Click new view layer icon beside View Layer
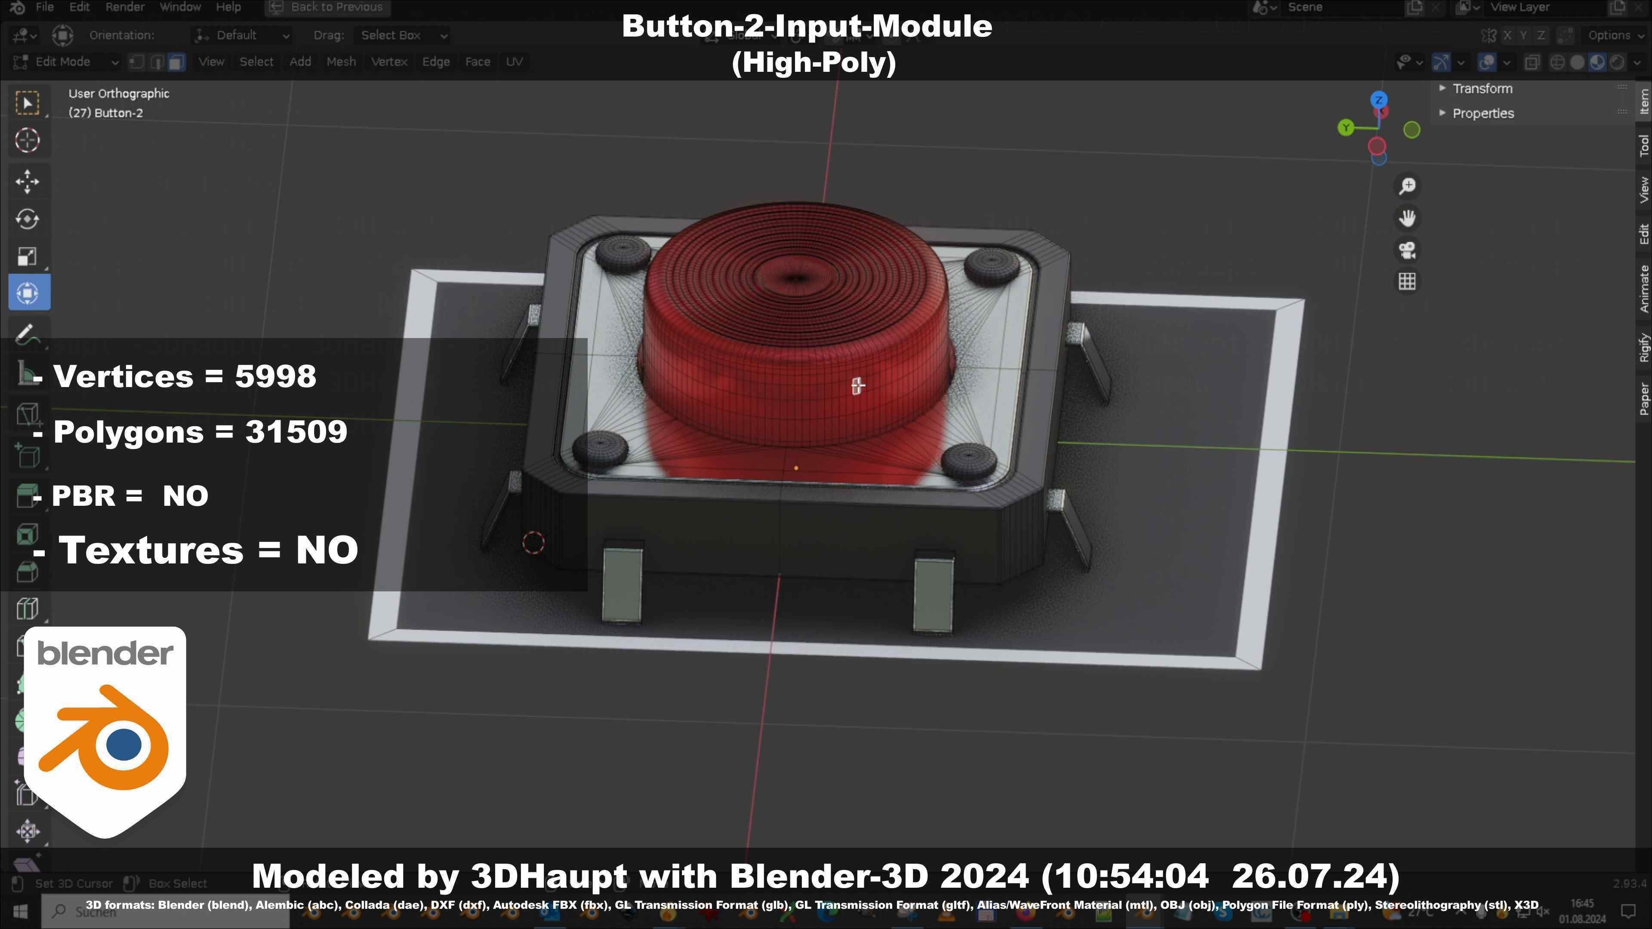 [x=1618, y=7]
